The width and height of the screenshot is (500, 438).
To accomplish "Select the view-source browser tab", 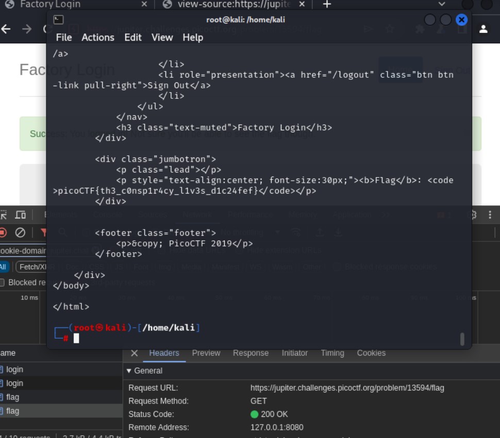I will pos(234,4).
